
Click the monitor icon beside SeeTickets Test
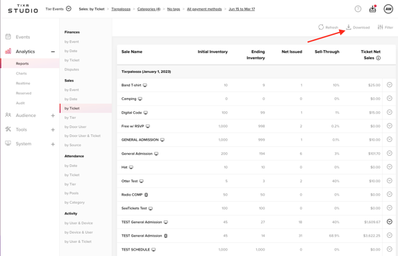pyautogui.click(x=151, y=209)
